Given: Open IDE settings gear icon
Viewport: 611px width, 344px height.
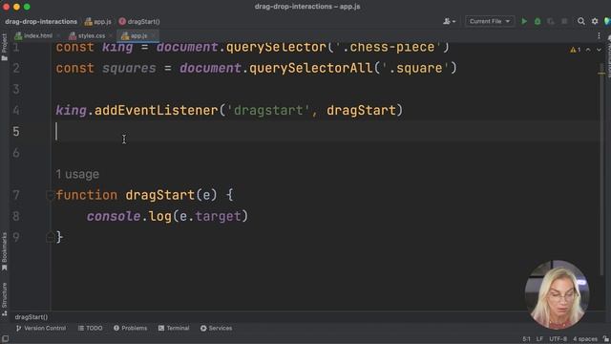Looking at the screenshot, I should pos(595,21).
